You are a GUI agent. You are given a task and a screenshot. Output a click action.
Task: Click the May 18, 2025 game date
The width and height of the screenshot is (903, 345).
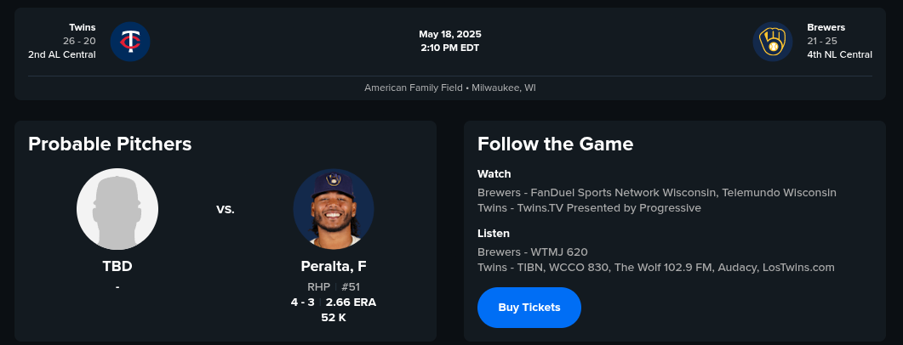pos(449,34)
